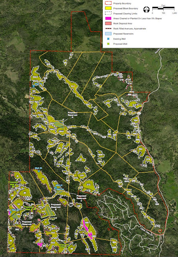This screenshot has height=257, width=178.
Task: Click the block label '21B'
Action: click(136, 105)
